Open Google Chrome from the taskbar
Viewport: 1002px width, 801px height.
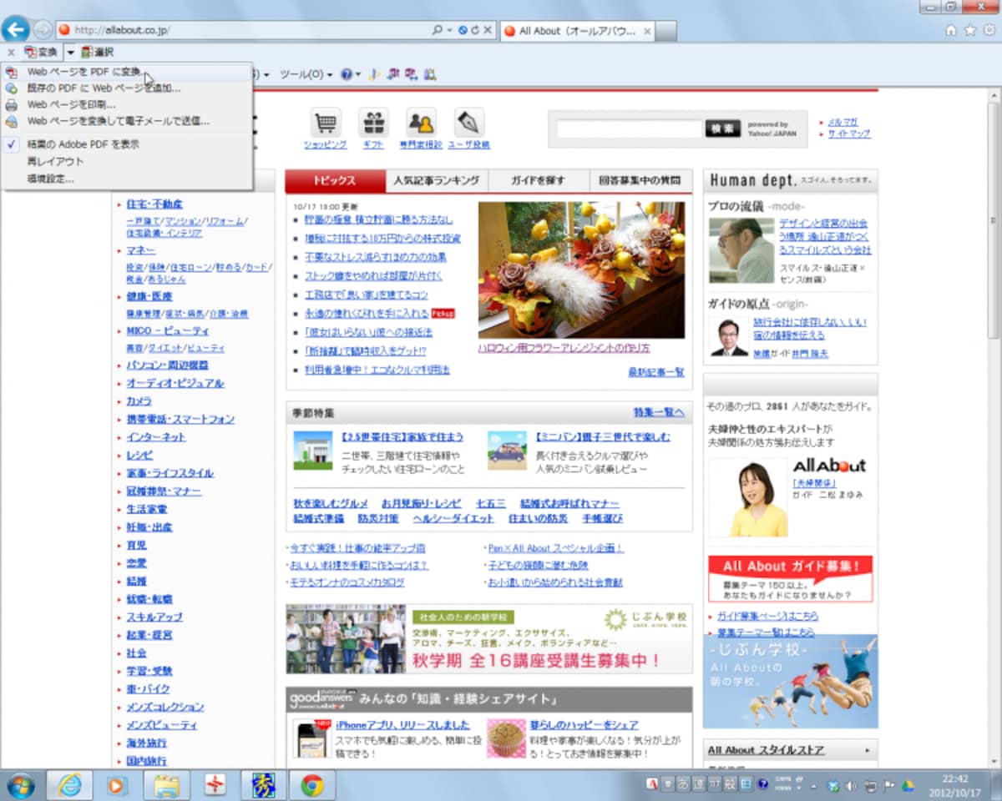(x=312, y=785)
